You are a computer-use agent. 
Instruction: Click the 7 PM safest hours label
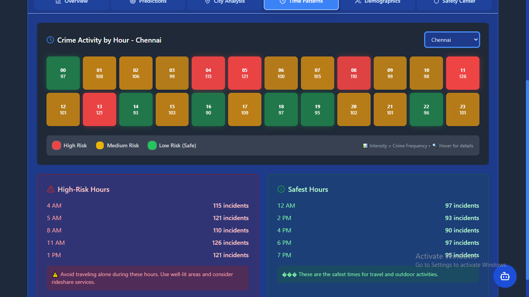(284, 255)
